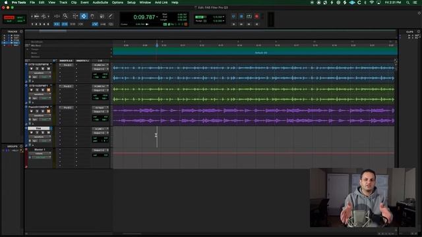Open main counter time format dropdown
The width and height of the screenshot is (422, 237).
click(157, 17)
